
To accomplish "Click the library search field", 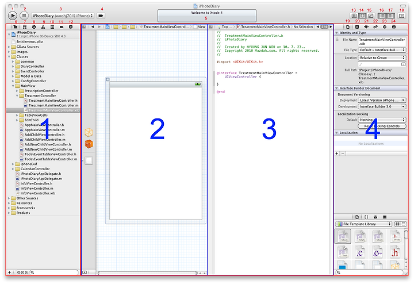I will [x=370, y=273].
